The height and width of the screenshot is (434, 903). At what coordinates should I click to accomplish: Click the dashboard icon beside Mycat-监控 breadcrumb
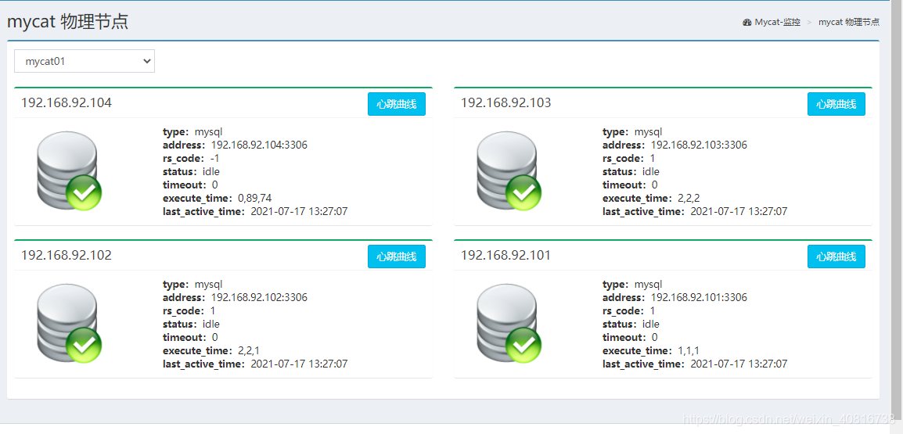[x=747, y=23]
